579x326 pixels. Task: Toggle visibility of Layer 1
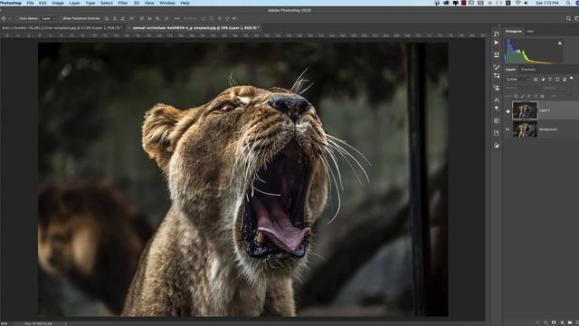click(508, 110)
